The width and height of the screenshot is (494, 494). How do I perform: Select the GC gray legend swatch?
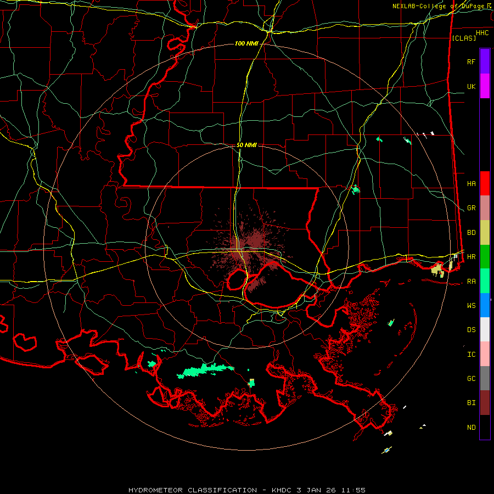(485, 378)
